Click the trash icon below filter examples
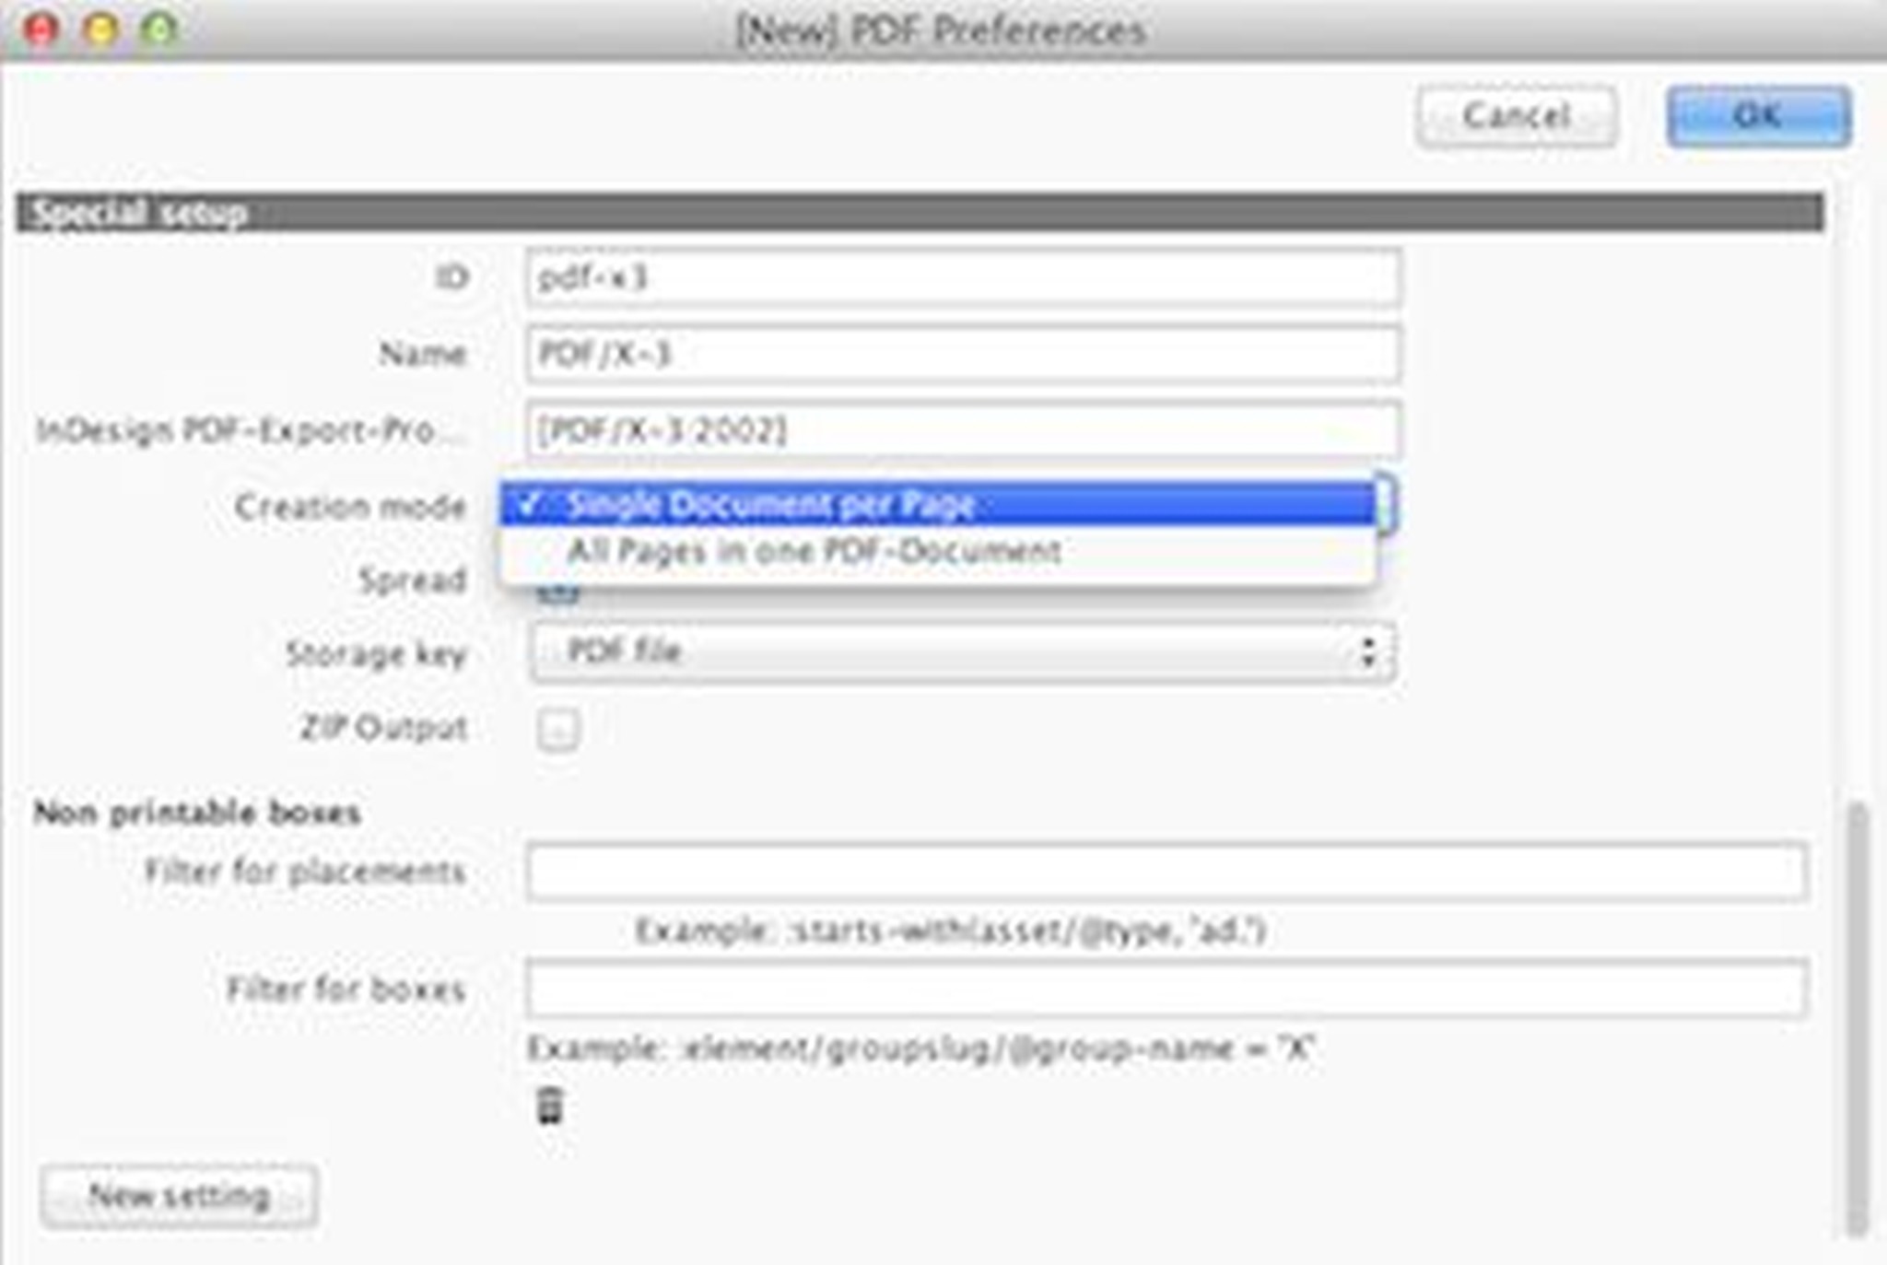Image resolution: width=1887 pixels, height=1265 pixels. 549,1106
